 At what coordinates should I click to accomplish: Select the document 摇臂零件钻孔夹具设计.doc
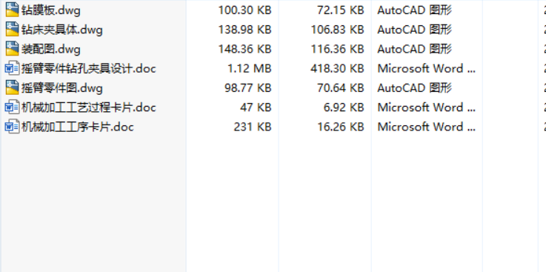coord(88,69)
